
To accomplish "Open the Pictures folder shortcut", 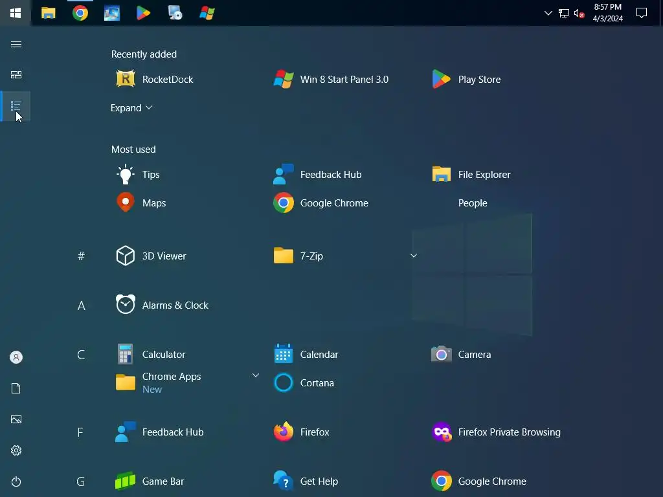I will point(16,419).
